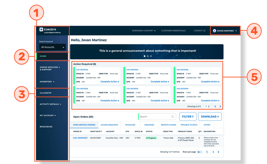The image size is (267, 164).
Task: Click the DOWNLOAD button
Action: 210,117
